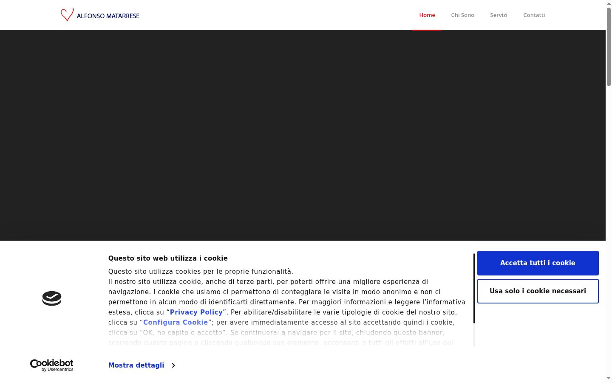Screen dimensions: 612x382
Task: Click the Alfonso Matarrese heart logo
Action: (67, 15)
